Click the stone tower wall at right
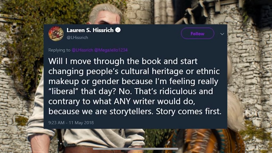Viewport: 272px width, 153px height. pos(250,69)
